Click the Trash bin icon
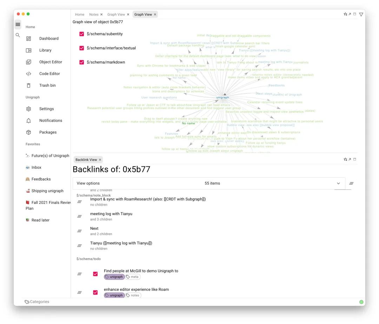 click(x=28, y=85)
